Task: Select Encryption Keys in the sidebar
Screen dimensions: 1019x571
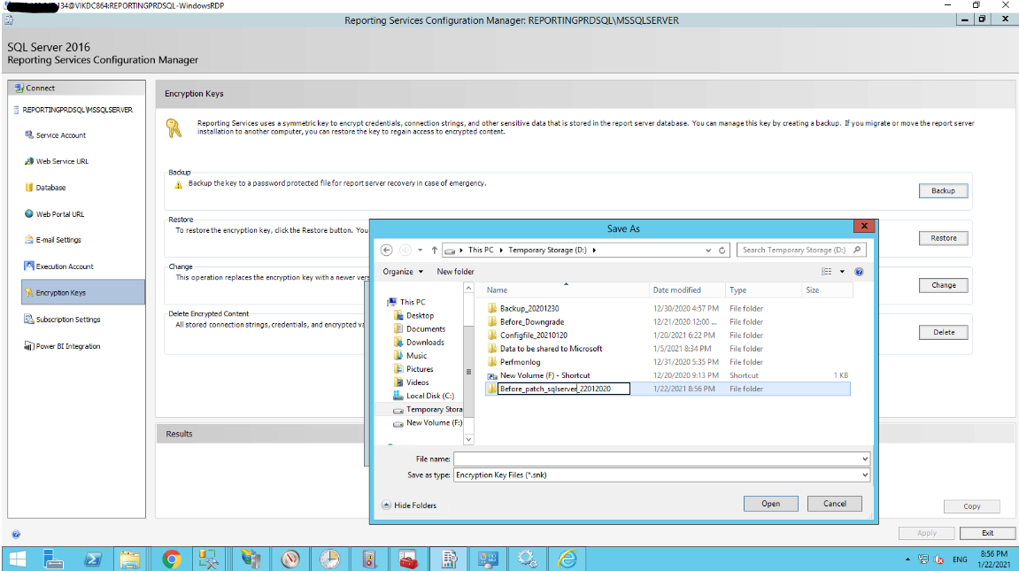Action: tap(83, 292)
